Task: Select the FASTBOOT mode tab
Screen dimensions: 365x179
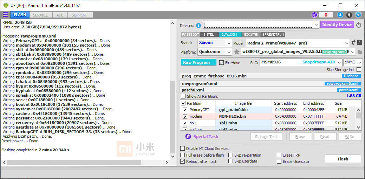Action: [x=190, y=34]
